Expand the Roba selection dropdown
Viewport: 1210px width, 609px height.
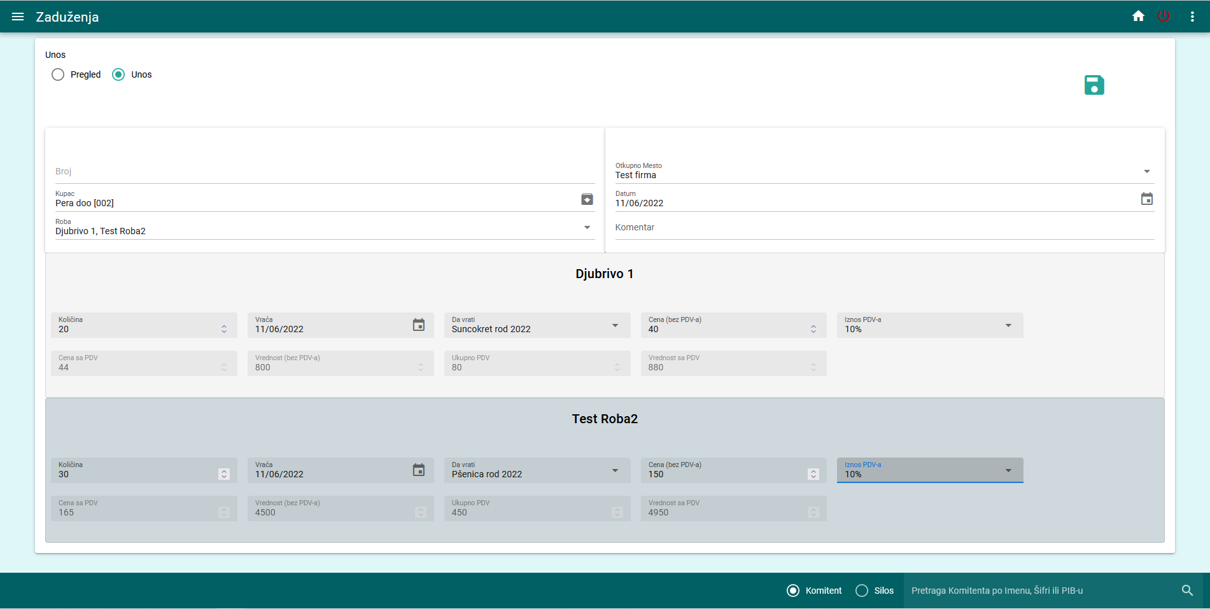pyautogui.click(x=586, y=227)
